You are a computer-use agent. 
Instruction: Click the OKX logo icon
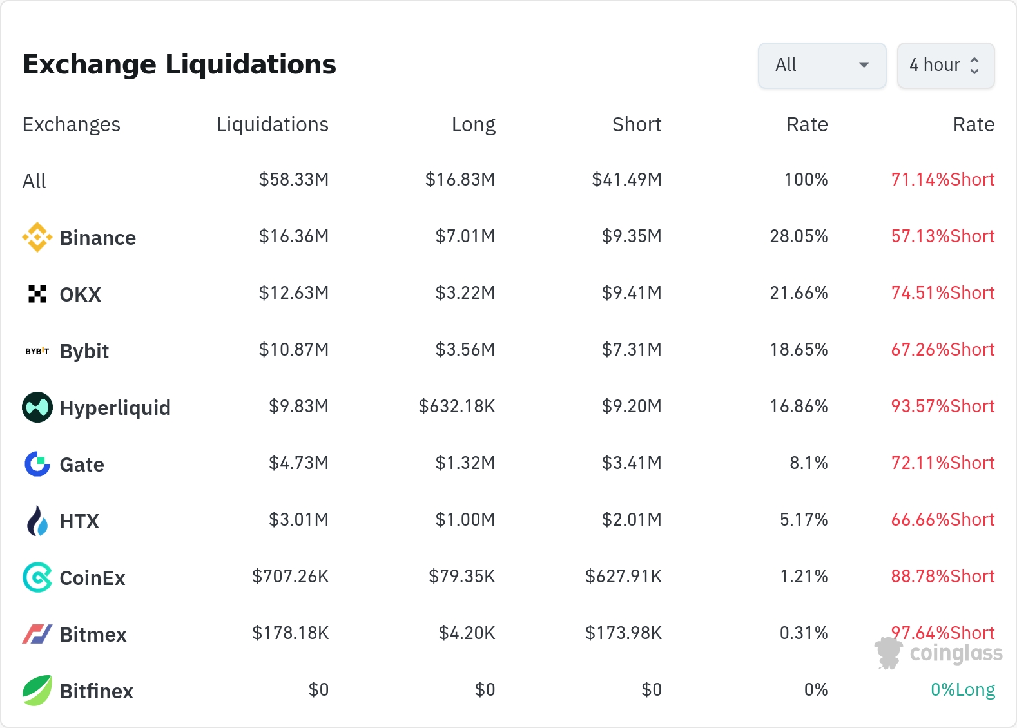(x=37, y=294)
